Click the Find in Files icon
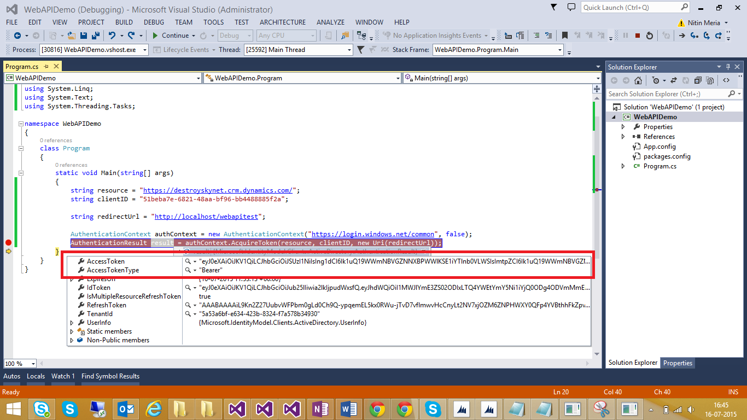 [345, 36]
